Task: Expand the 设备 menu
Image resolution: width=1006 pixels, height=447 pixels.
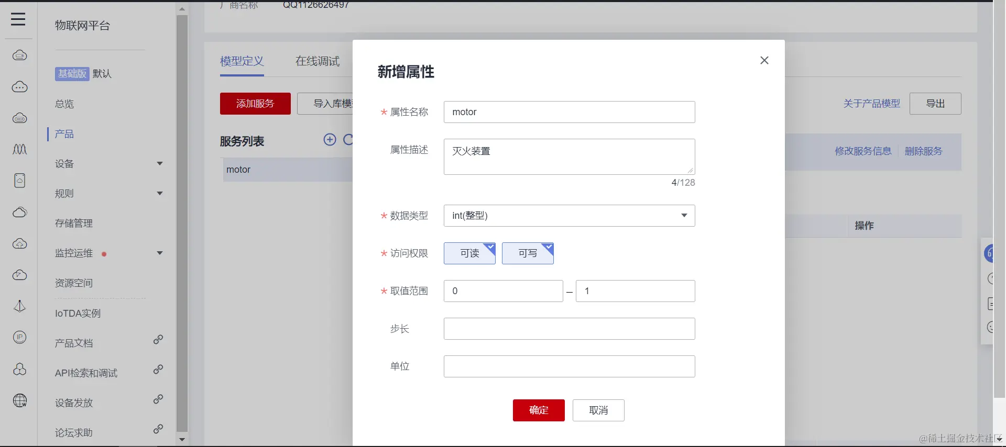Action: (160, 164)
